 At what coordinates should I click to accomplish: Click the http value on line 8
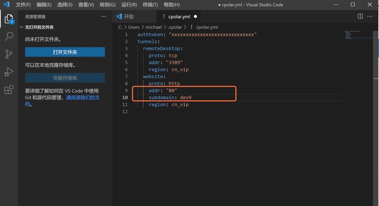click(174, 84)
